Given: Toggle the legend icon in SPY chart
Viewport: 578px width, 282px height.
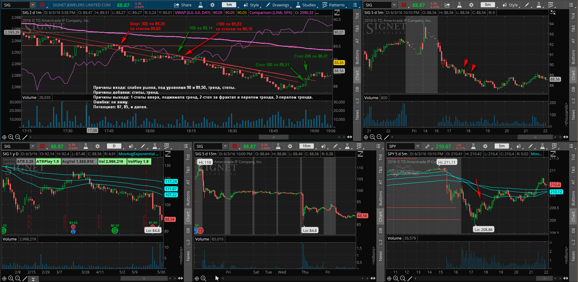Looking at the screenshot, I should [x=553, y=154].
